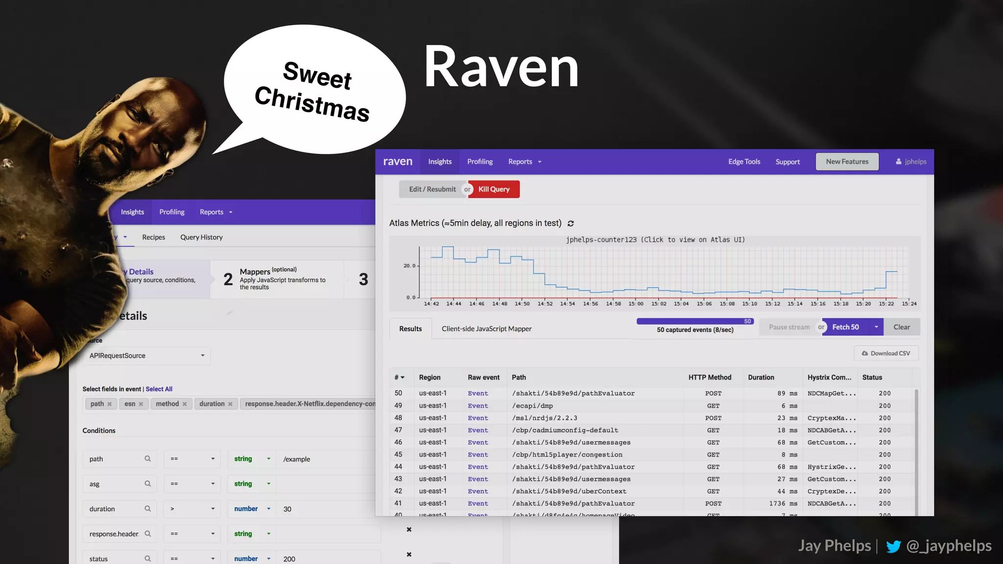Open Reports dropdown in back window navbar
The height and width of the screenshot is (564, 1003).
click(216, 212)
